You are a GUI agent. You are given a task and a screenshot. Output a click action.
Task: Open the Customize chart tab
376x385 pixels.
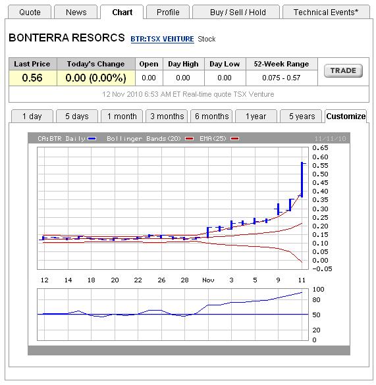point(346,116)
